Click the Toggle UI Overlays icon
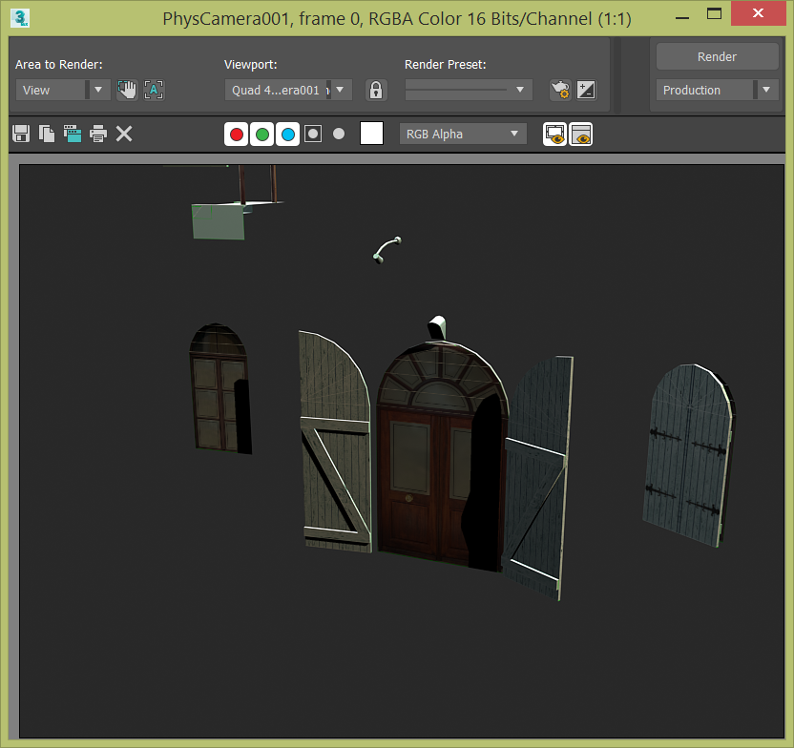The width and height of the screenshot is (794, 748). [554, 135]
